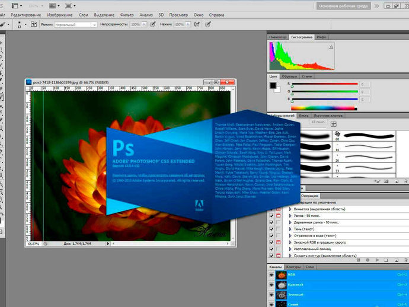Open the Arrange Documents dropdown
The width and height of the screenshot is (409, 307).
(x=55, y=5)
